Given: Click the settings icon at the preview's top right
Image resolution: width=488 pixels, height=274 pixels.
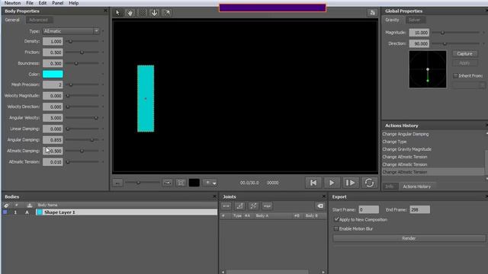Looking at the screenshot, I should click(372, 13).
